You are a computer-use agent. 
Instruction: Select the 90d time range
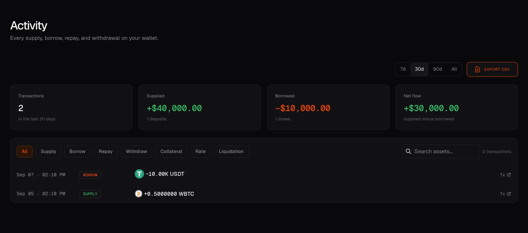point(437,69)
